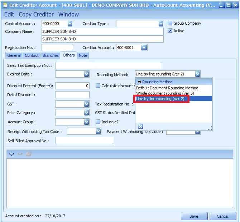Click the plus button beside Creditor Account
The width and height of the screenshot is (240, 222).
(144, 48)
